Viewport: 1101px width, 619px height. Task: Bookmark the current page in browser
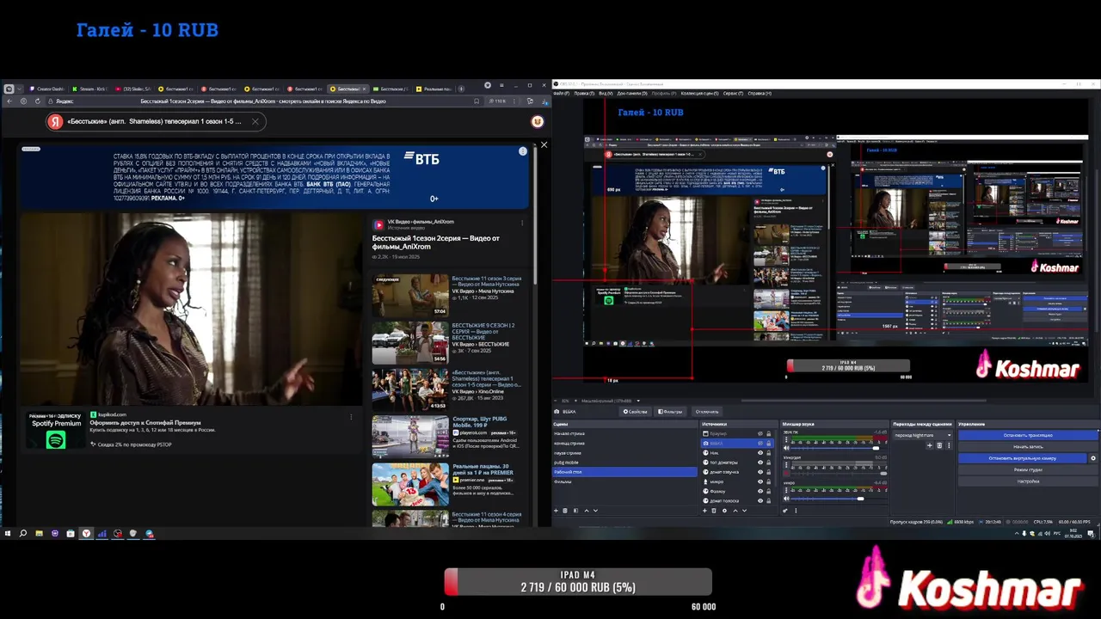point(477,101)
